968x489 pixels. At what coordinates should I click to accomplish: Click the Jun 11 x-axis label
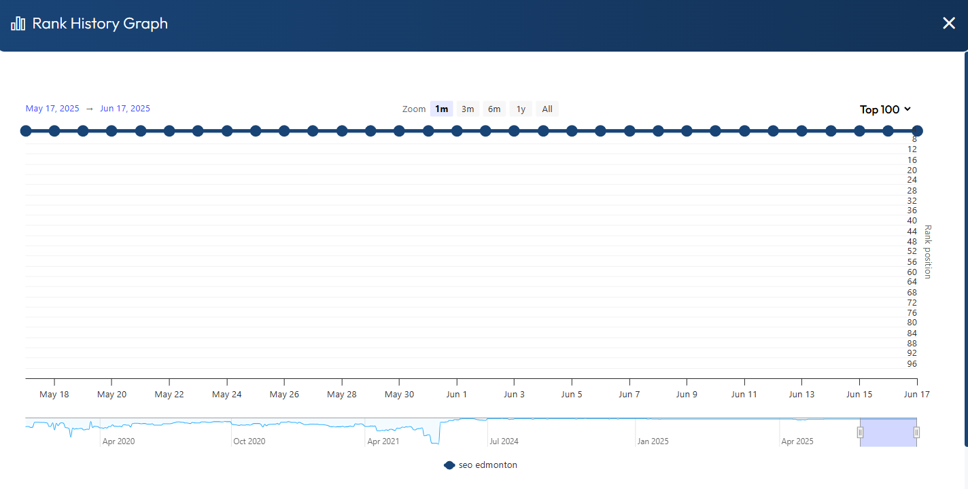pos(744,395)
